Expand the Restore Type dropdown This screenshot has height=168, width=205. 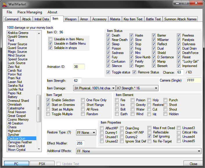pyautogui.click(x=86, y=133)
